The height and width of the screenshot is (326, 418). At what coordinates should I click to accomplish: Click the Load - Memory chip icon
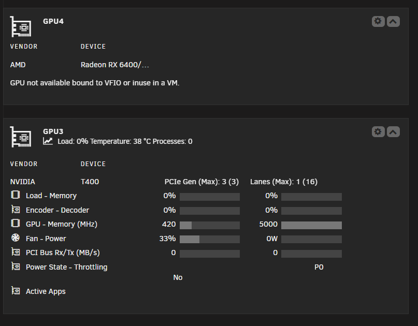pos(16,195)
